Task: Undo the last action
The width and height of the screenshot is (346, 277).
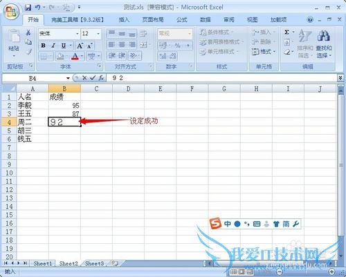Action: (x=37, y=8)
